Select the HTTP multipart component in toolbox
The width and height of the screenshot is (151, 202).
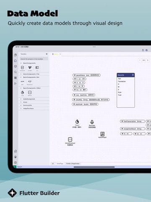30,82
